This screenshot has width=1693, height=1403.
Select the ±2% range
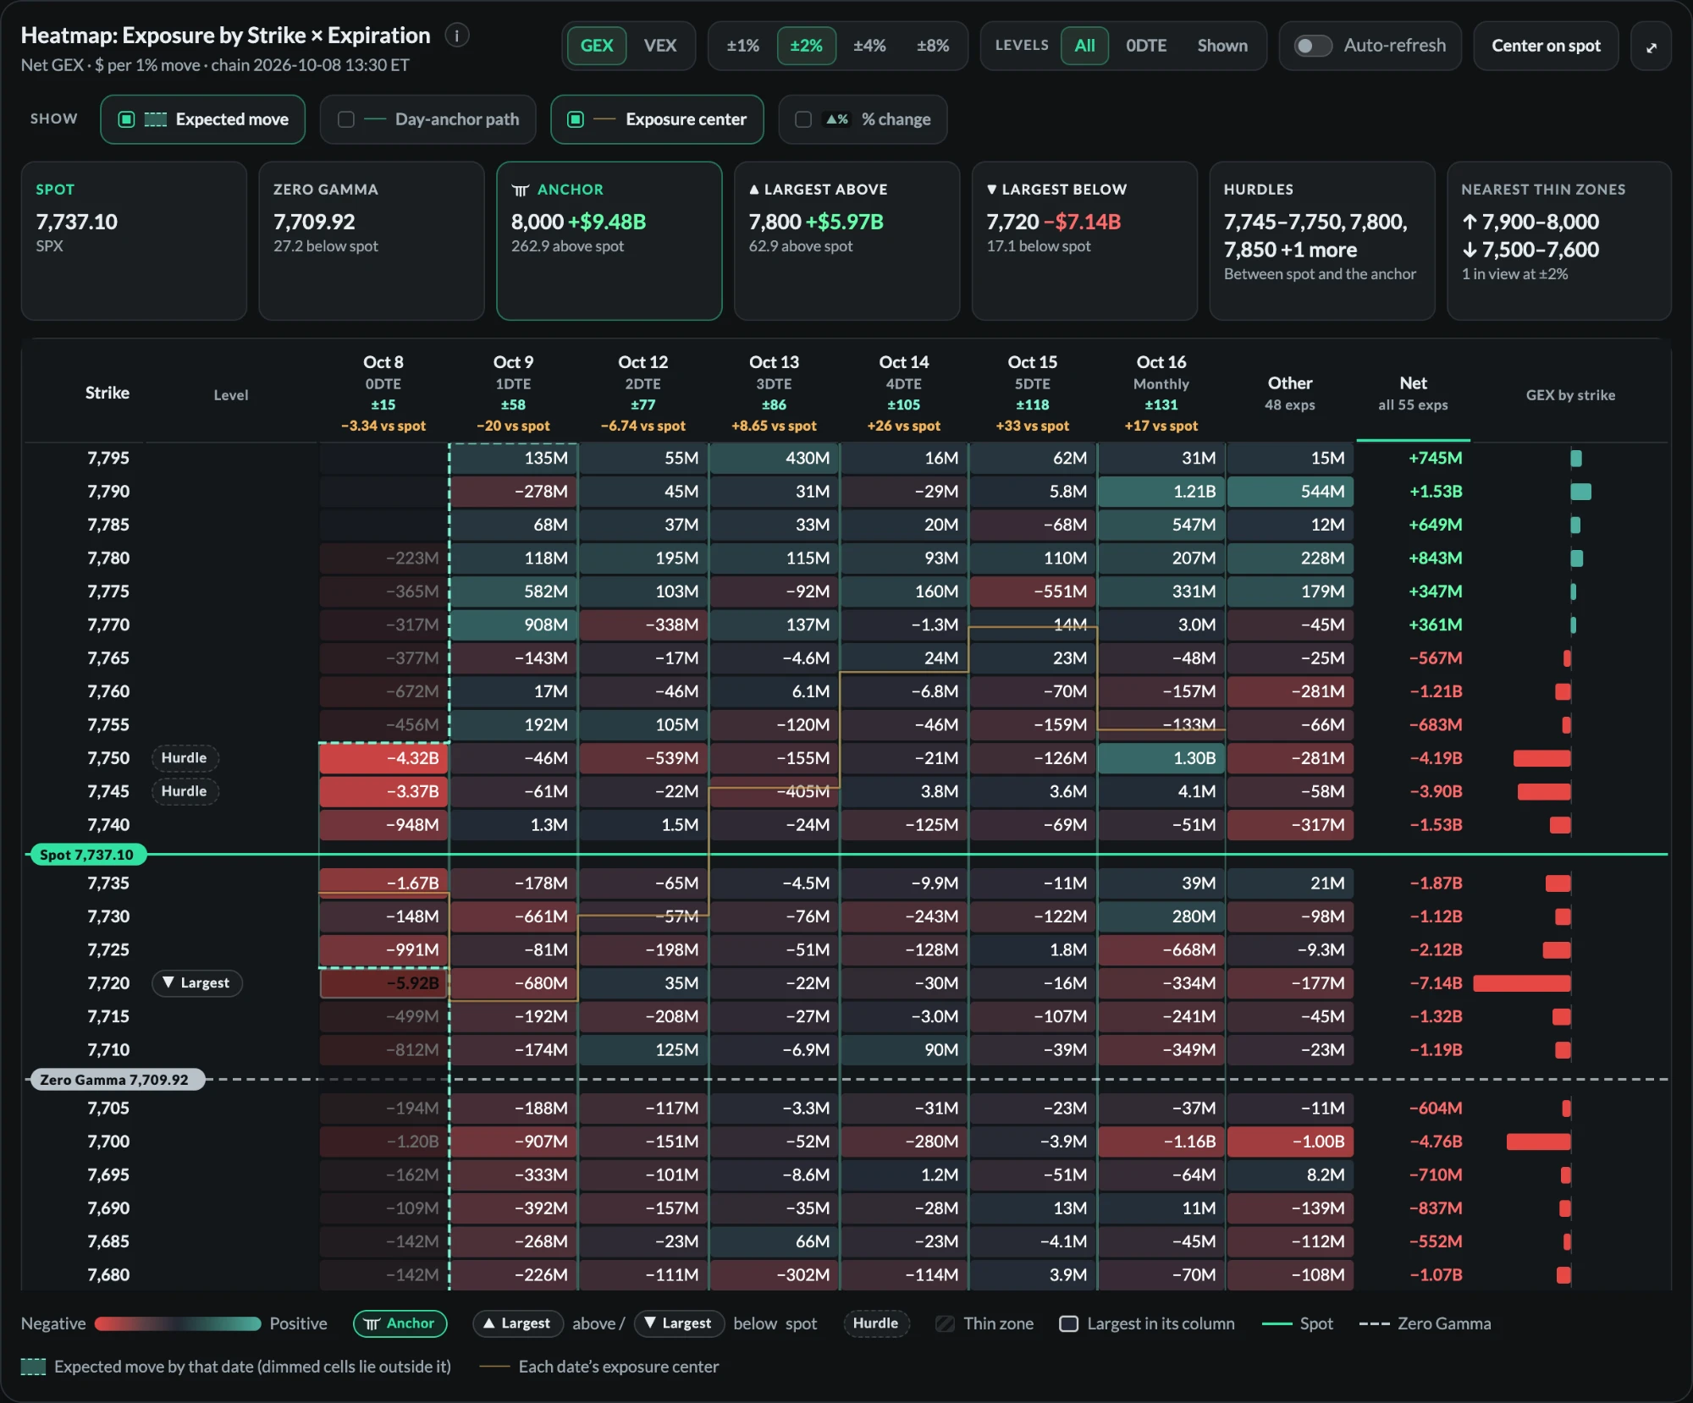click(807, 46)
